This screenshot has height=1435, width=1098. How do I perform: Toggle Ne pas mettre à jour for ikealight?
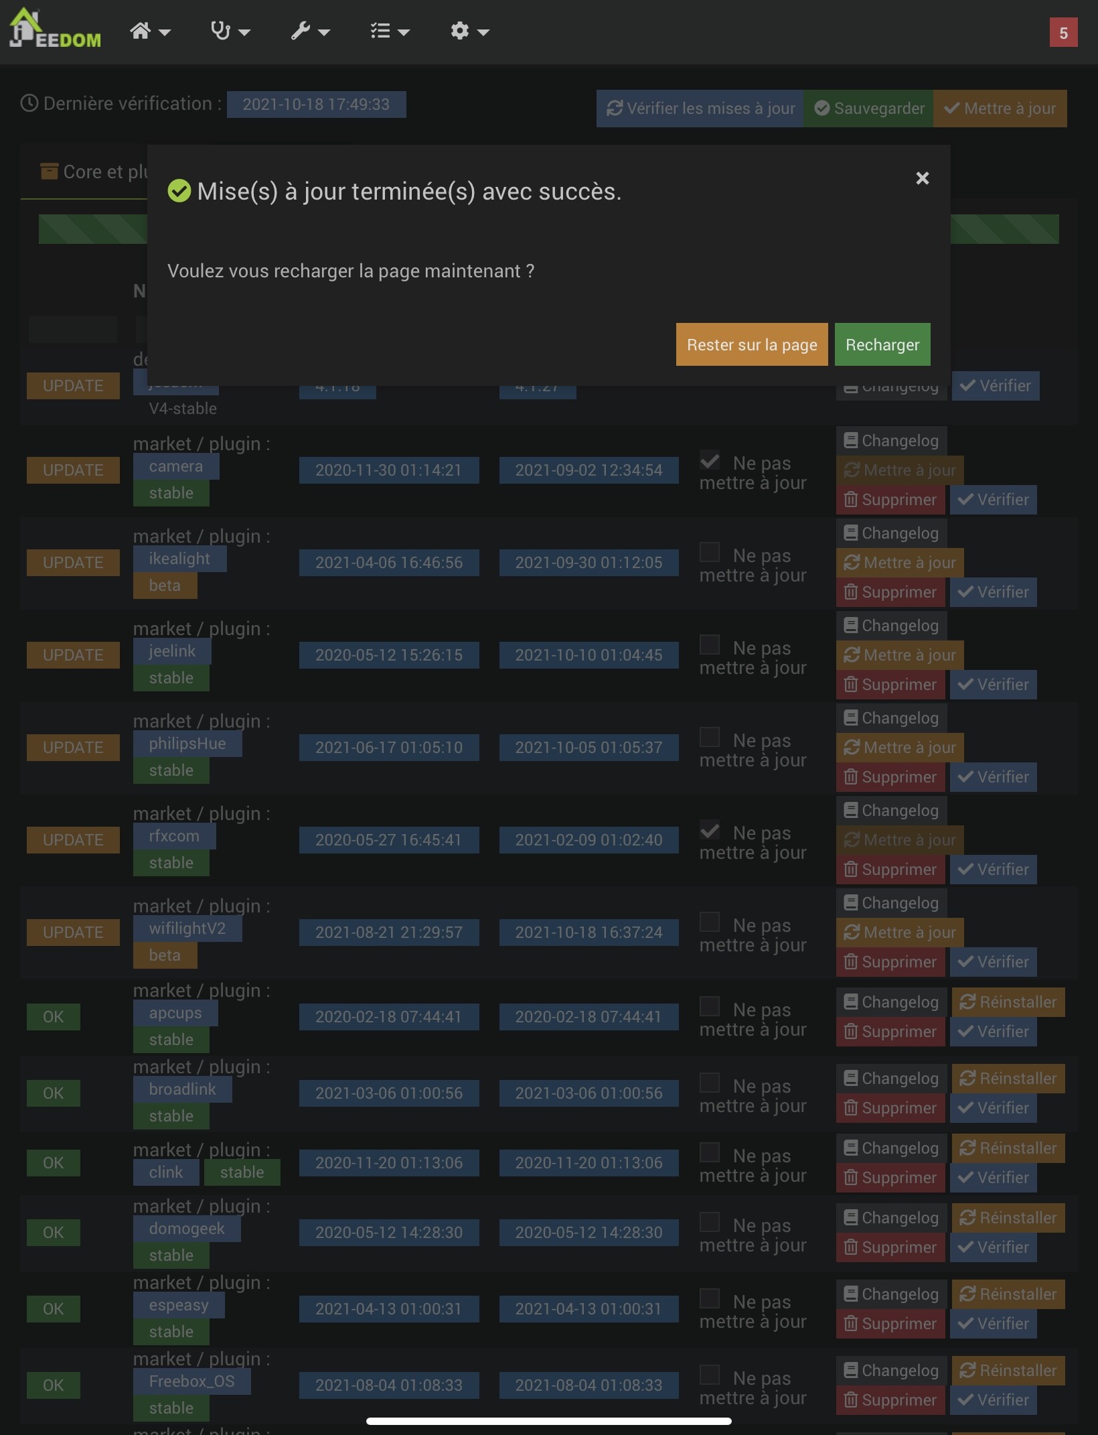point(710,553)
